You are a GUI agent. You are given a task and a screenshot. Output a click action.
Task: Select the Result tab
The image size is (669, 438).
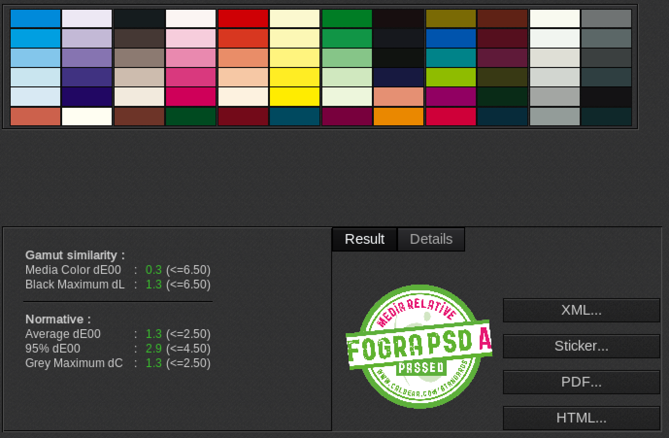(364, 239)
